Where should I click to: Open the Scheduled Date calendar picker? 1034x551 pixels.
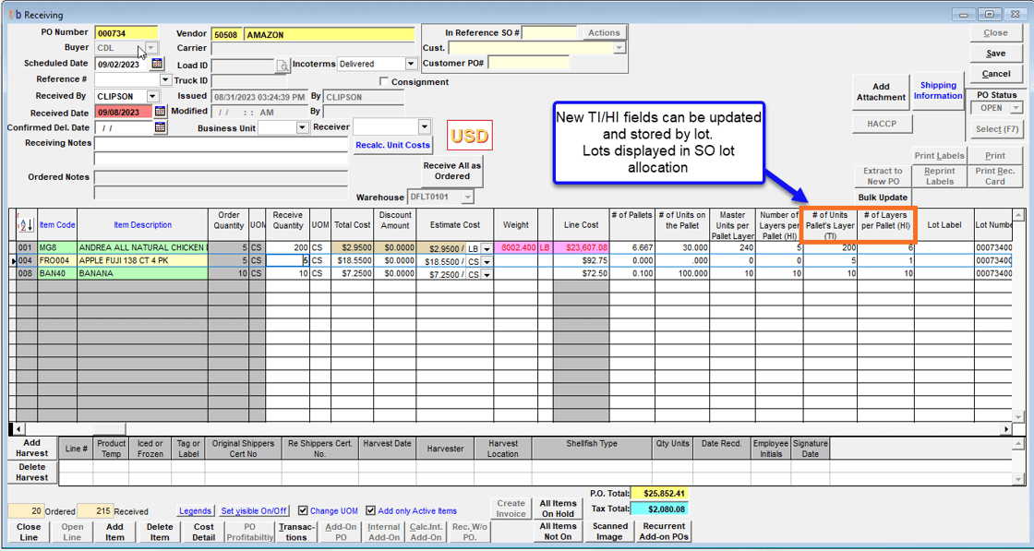[158, 65]
